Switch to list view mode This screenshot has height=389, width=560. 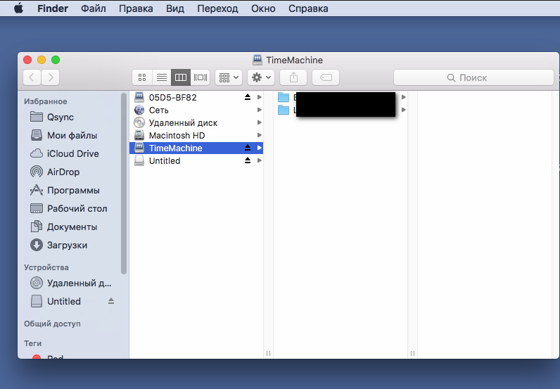[161, 77]
